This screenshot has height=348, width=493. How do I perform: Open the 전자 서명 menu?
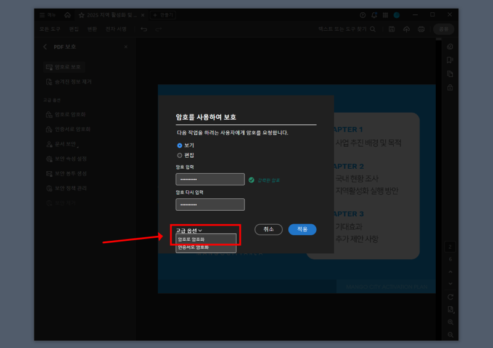tap(116, 29)
